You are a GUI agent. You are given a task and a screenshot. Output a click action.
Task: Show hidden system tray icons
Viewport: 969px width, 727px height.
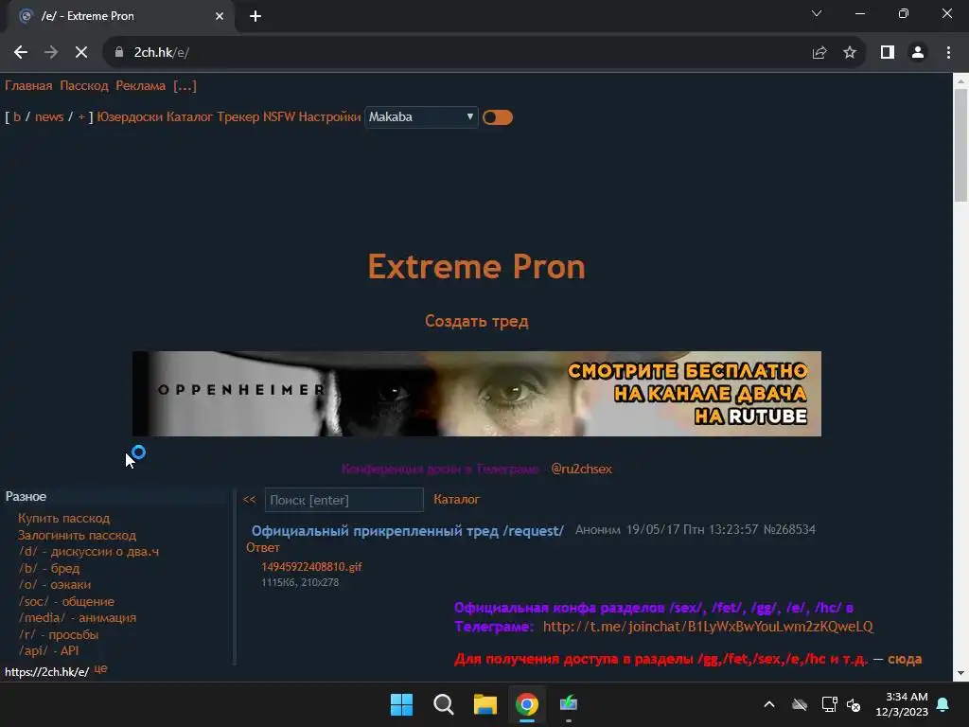[769, 704]
